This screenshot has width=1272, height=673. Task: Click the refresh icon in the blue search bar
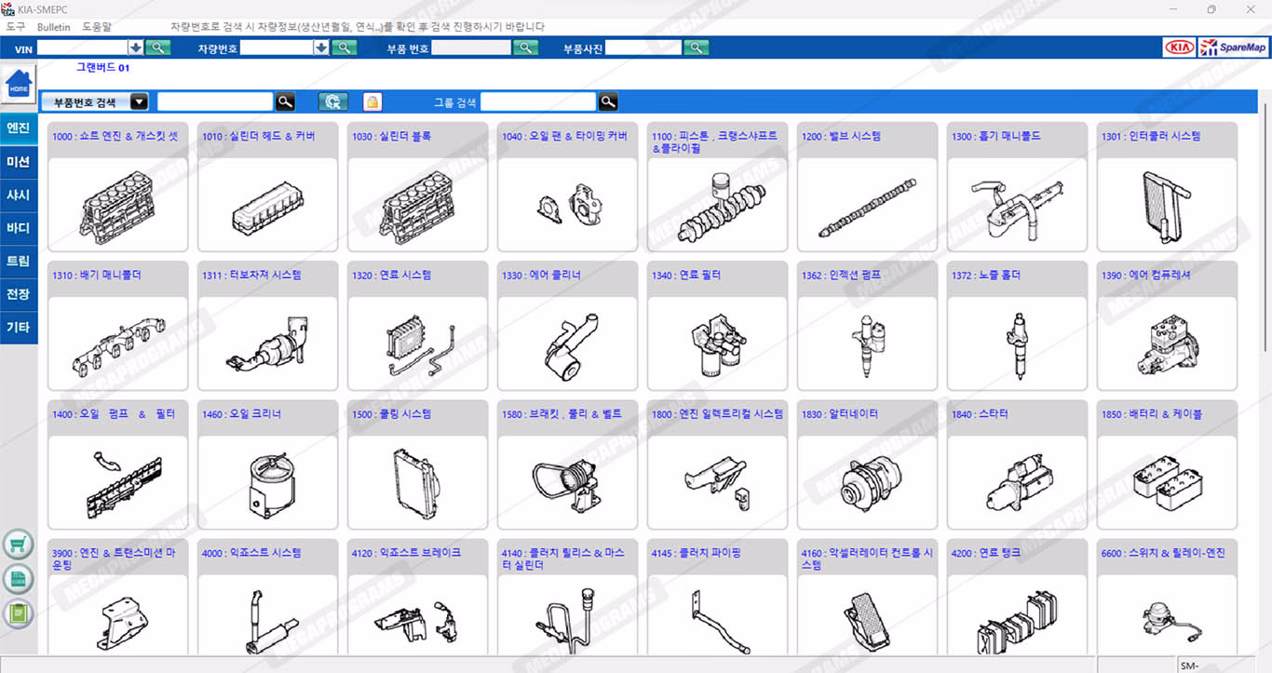pyautogui.click(x=333, y=102)
